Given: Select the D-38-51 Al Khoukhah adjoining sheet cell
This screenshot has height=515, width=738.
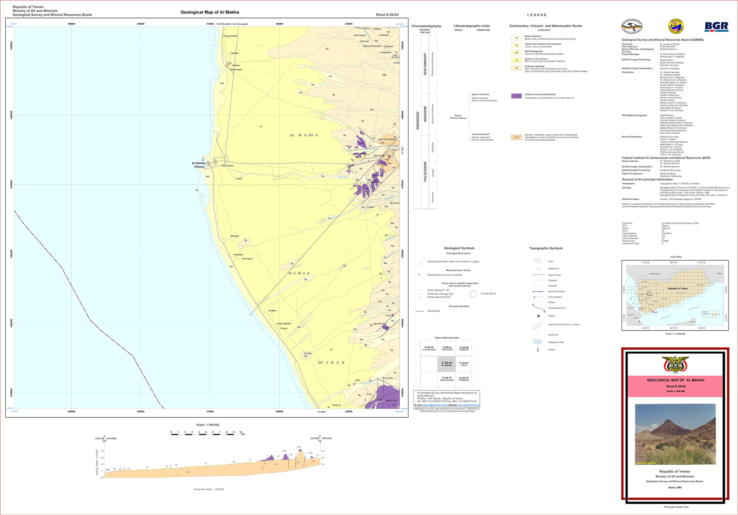Looking at the screenshot, I should click(x=447, y=348).
